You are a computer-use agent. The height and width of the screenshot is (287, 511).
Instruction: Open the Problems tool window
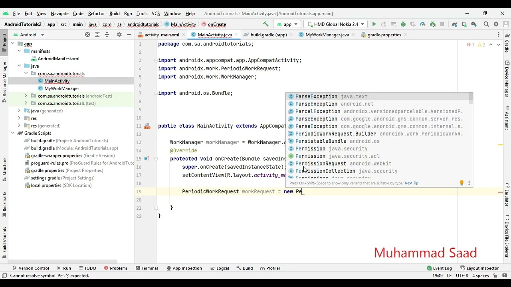[x=115, y=268]
